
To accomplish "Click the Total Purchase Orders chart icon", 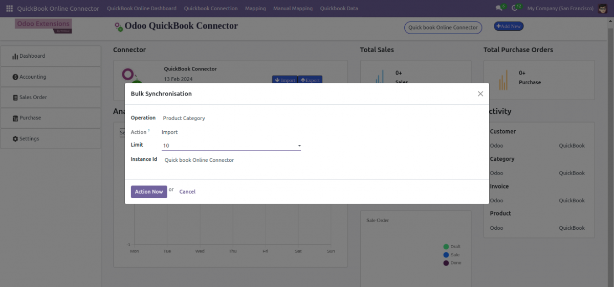I will [503, 80].
